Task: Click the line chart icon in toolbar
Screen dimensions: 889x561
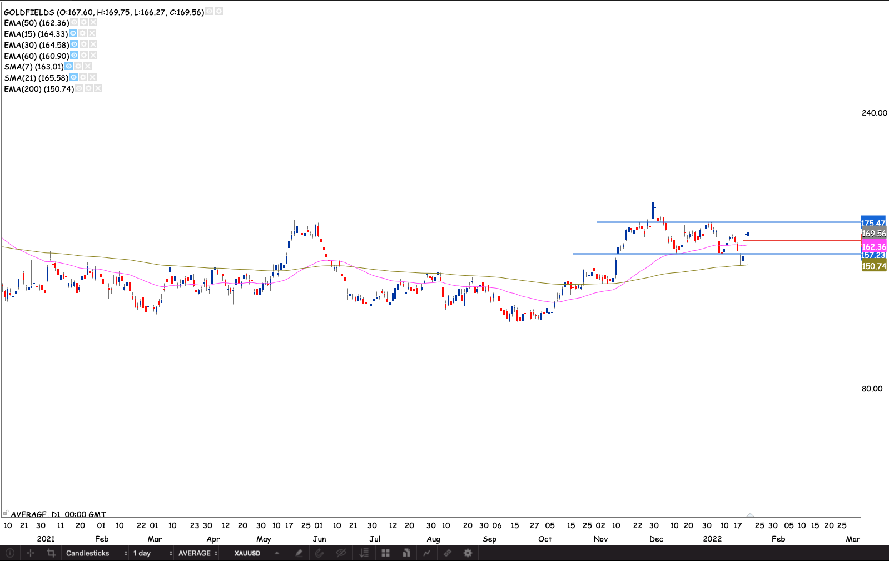Action: 426,553
